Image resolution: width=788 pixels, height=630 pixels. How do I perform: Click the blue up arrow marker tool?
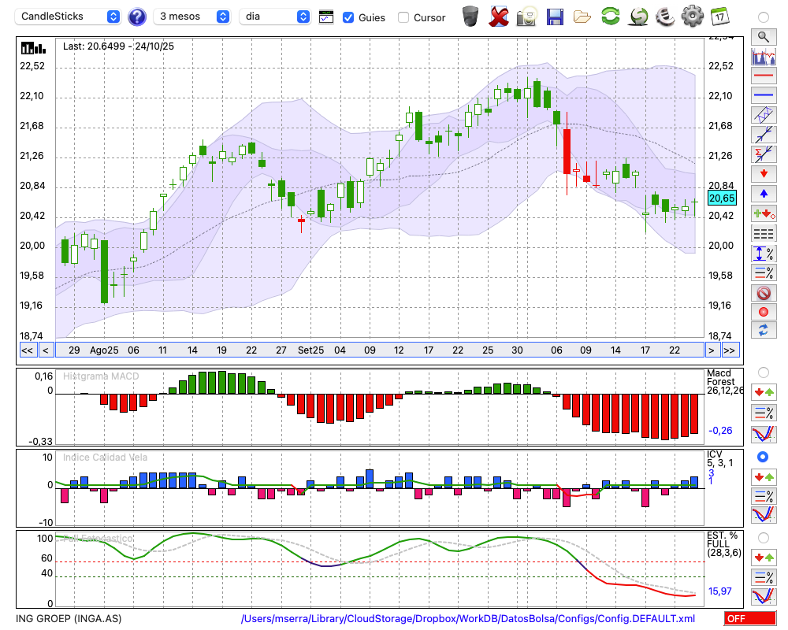click(x=763, y=193)
